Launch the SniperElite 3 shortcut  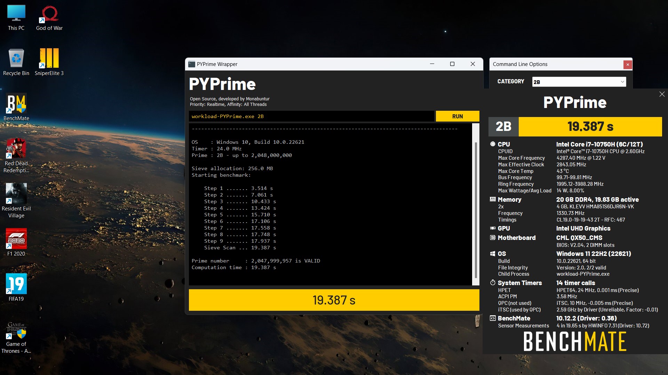click(x=49, y=62)
